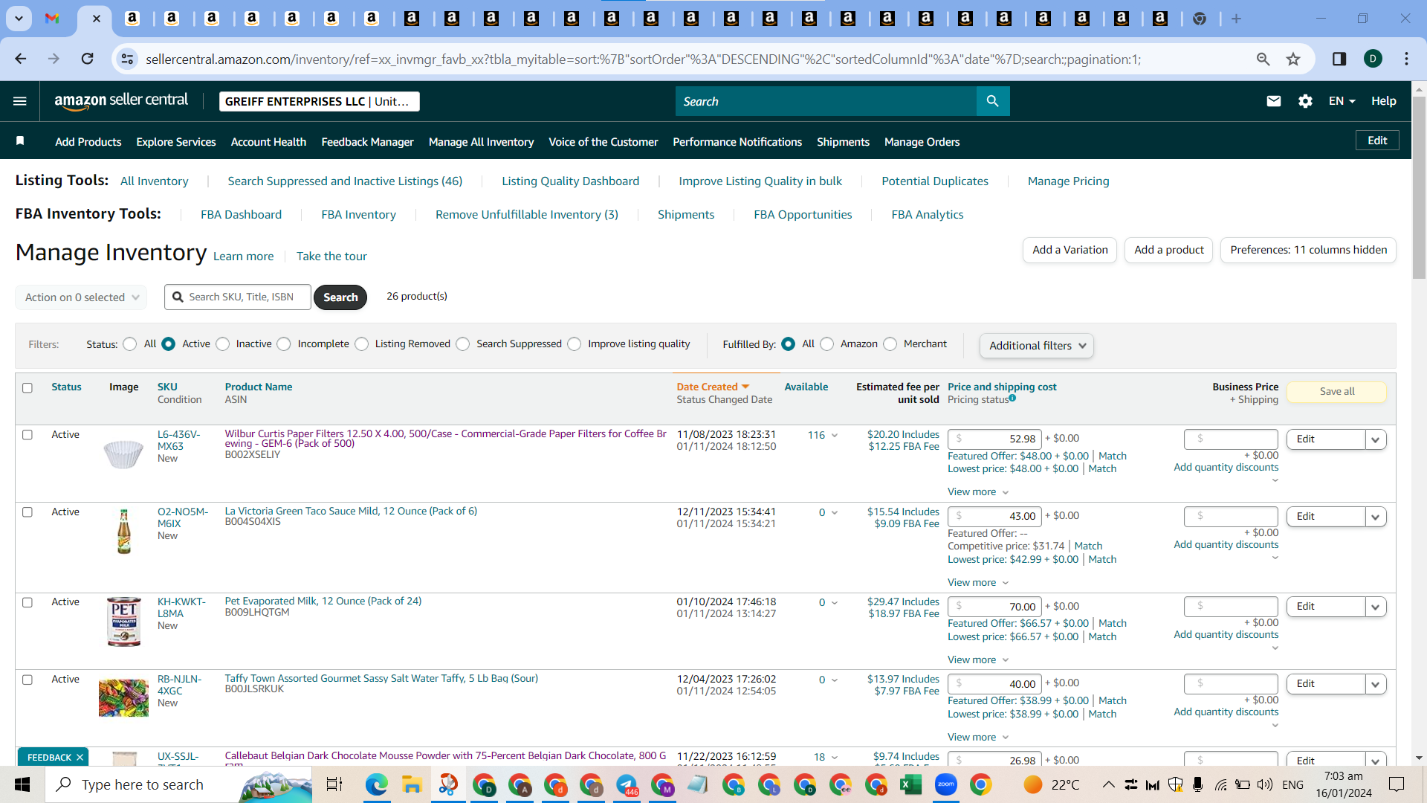The width and height of the screenshot is (1427, 803).
Task: Open Telegram from the taskbar
Action: click(x=627, y=784)
